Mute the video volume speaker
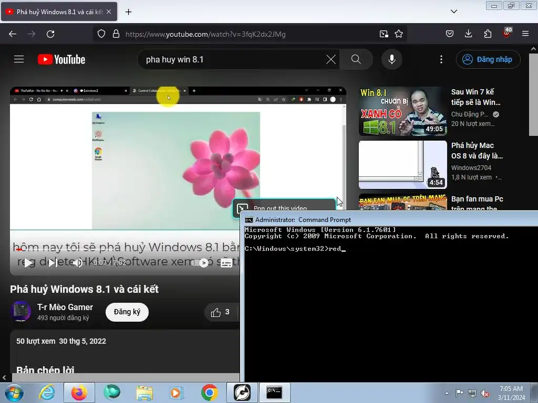 click(x=78, y=263)
